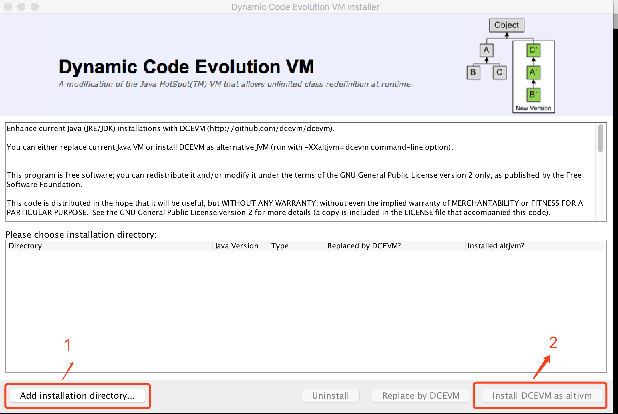The height and width of the screenshot is (414, 618).
Task: Click the window title 'Dynamic Code Evolution VM Installer'
Action: pos(305,7)
